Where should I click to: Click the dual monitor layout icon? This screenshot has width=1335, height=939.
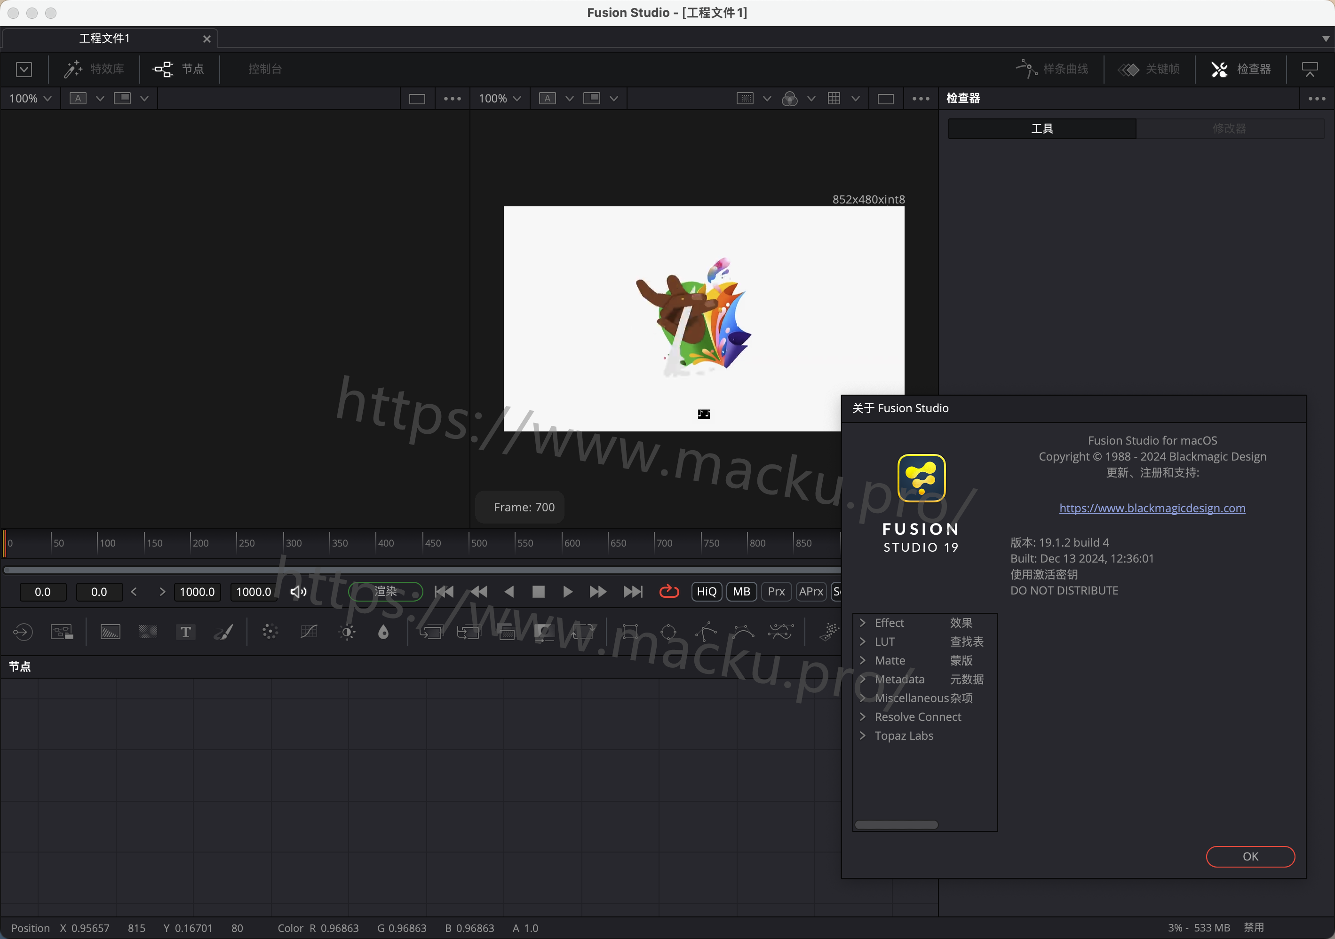click(x=1310, y=69)
